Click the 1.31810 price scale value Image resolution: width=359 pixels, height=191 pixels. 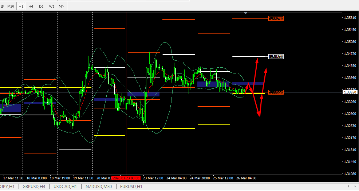click(350, 150)
